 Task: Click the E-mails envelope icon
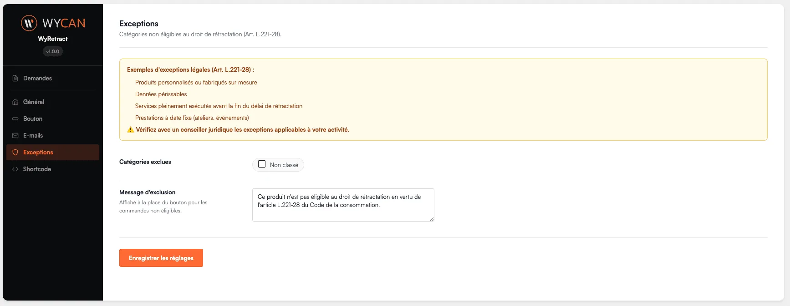click(15, 135)
